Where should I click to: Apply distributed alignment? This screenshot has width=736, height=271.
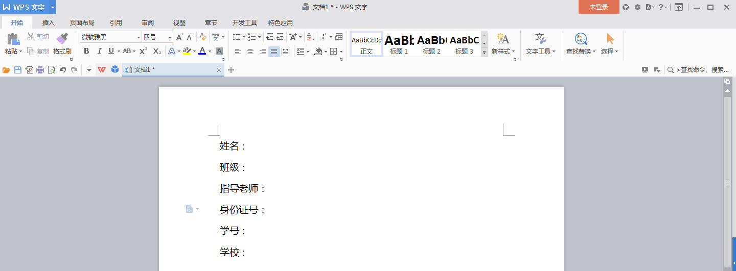click(285, 51)
